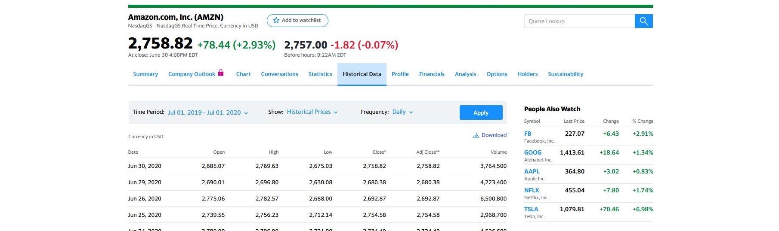
Task: Click the 2,758.82 closing price
Action: point(161,43)
